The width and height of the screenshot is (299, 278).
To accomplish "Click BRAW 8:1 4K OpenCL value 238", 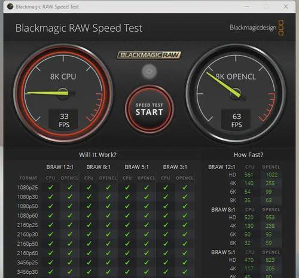I will (270, 226).
